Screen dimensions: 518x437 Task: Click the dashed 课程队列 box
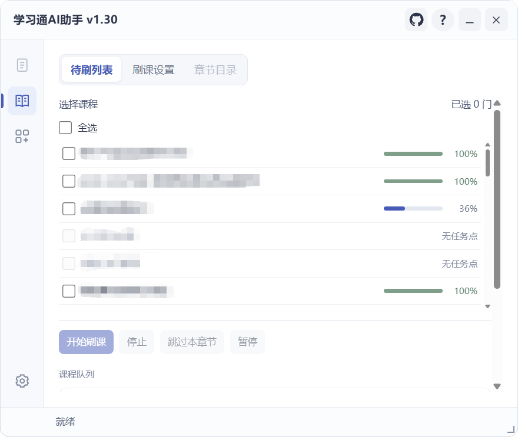(275, 390)
